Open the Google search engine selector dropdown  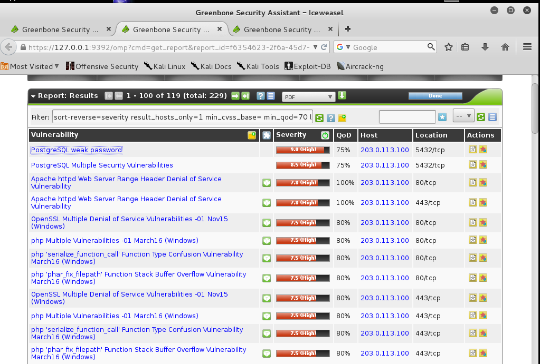(x=343, y=47)
